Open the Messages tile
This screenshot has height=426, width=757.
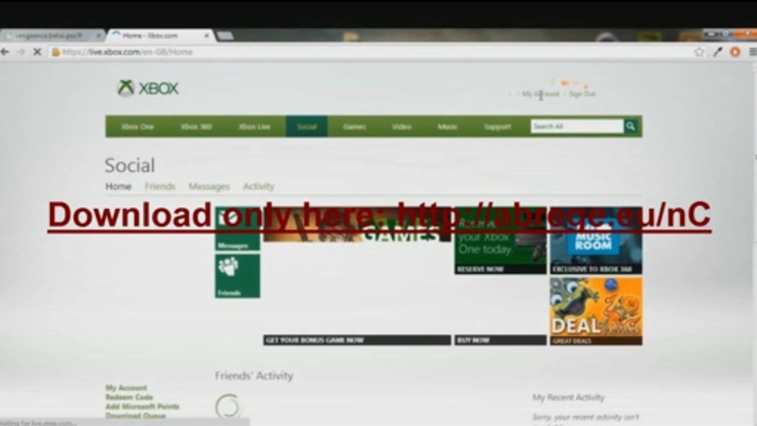point(237,228)
